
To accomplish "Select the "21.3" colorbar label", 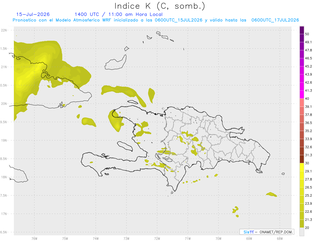I will (x=309, y=220).
